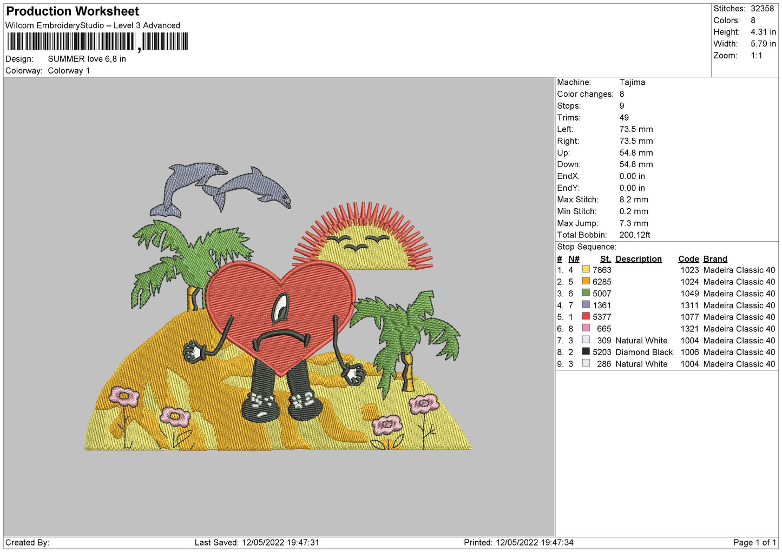Click the red 1077 thread color swatch

586,316
